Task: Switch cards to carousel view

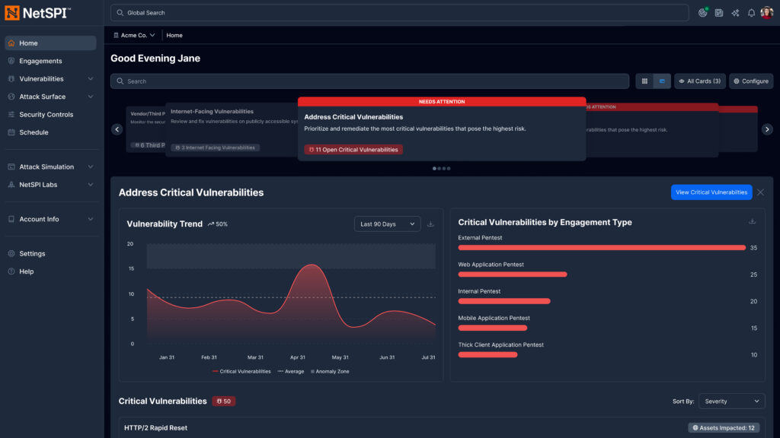Action: [662, 81]
